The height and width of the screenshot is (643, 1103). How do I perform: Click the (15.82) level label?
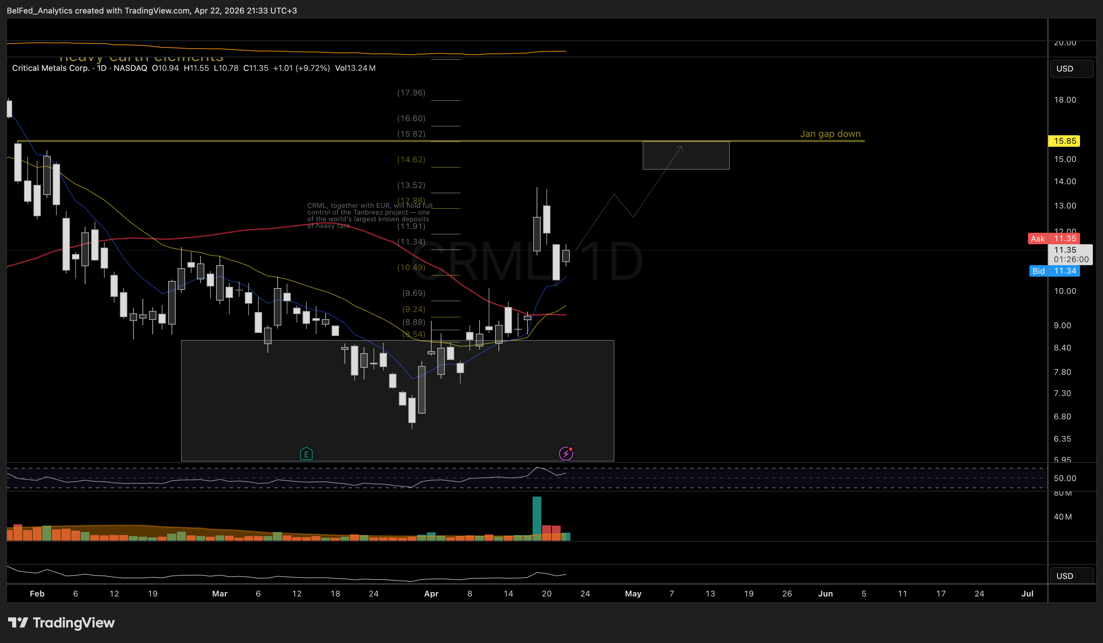tap(411, 134)
